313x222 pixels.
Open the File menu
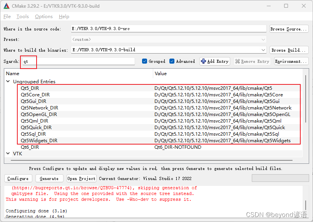7,16
